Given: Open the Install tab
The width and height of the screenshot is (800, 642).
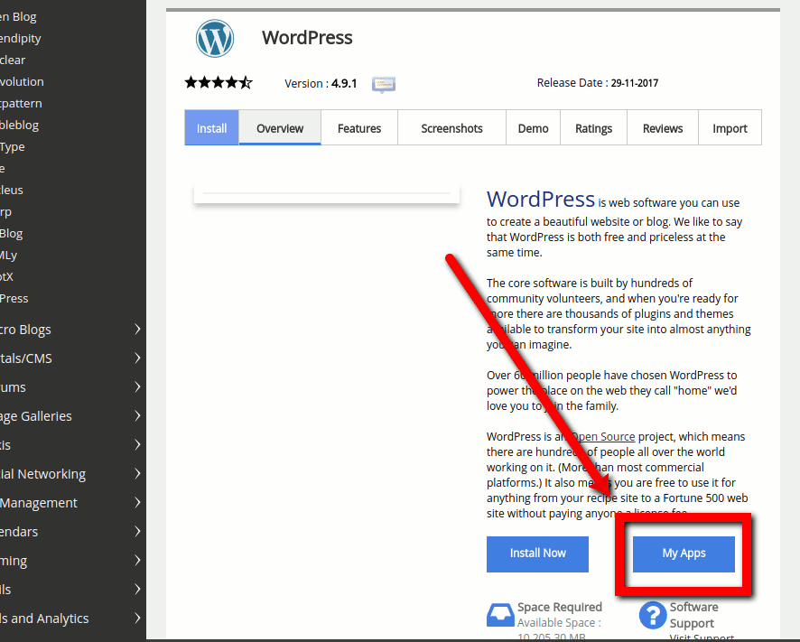Looking at the screenshot, I should 211,127.
